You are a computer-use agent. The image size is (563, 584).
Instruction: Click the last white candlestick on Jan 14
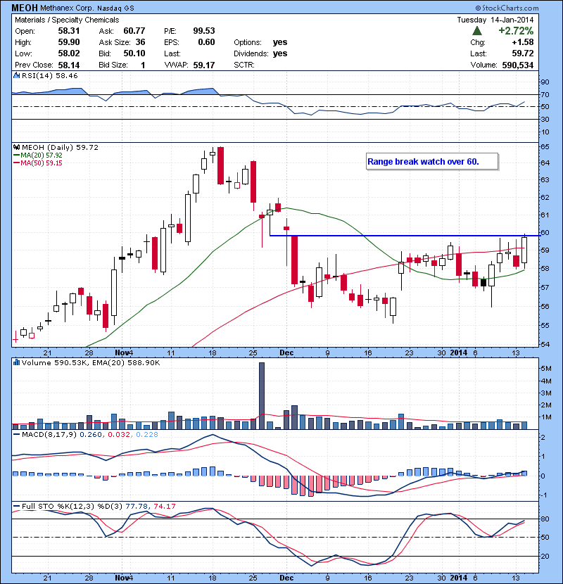click(x=524, y=250)
